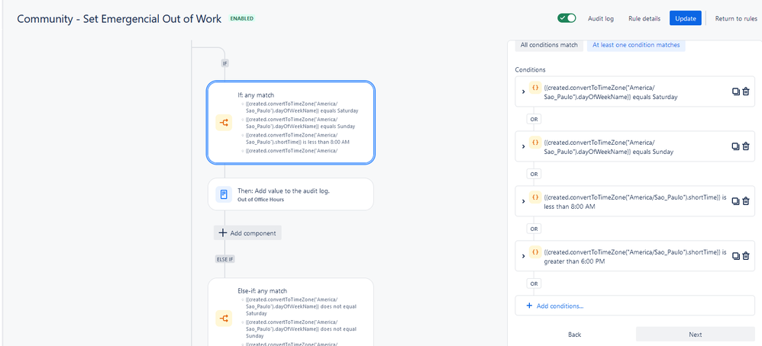Click OR label below Sunday condition

pyautogui.click(x=534, y=174)
